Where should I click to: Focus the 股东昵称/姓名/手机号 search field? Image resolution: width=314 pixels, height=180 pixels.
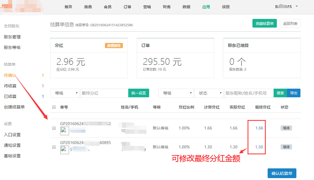[248, 93]
